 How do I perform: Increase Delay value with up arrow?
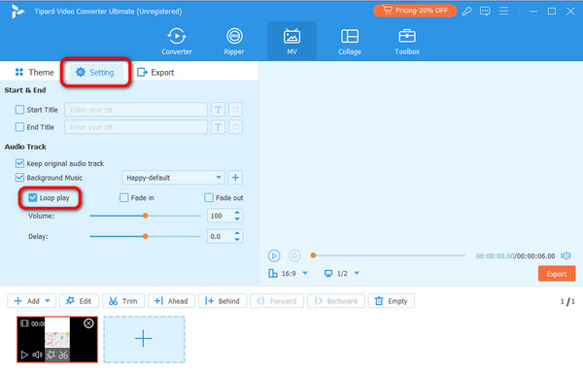pos(237,233)
